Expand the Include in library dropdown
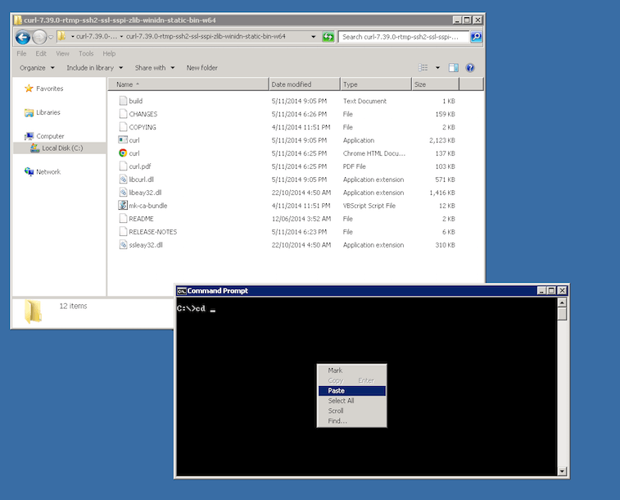This screenshot has height=500, width=620. click(x=94, y=68)
